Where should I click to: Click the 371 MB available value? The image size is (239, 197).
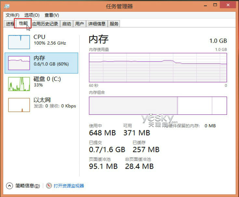coord(137,133)
